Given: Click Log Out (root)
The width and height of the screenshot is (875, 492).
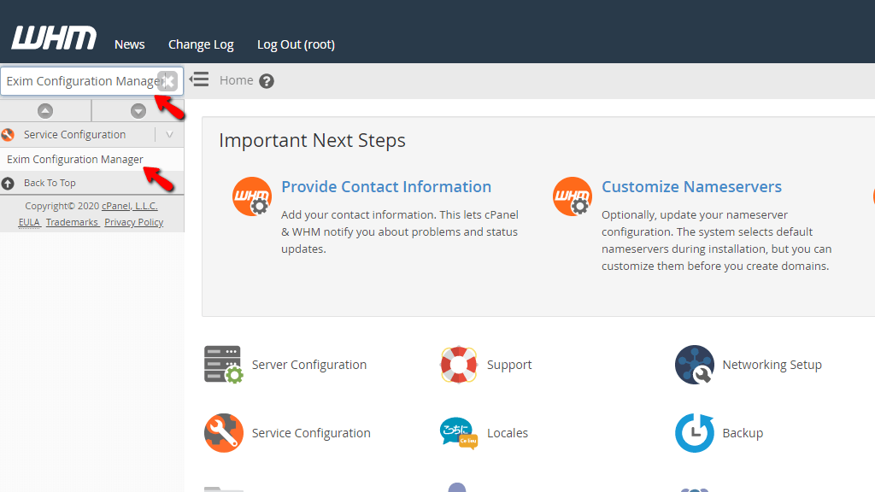Looking at the screenshot, I should [x=296, y=44].
